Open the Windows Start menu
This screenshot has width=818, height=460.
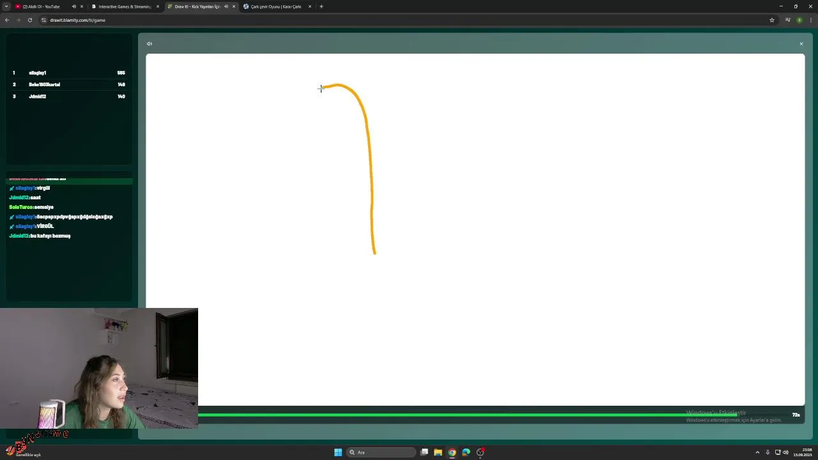tap(338, 452)
